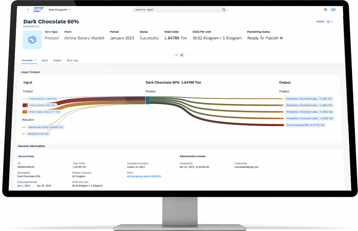Image resolution: width=358 pixels, height=231 pixels.
Task: Click the Dark Chocolate 60% page title
Action: (51, 22)
